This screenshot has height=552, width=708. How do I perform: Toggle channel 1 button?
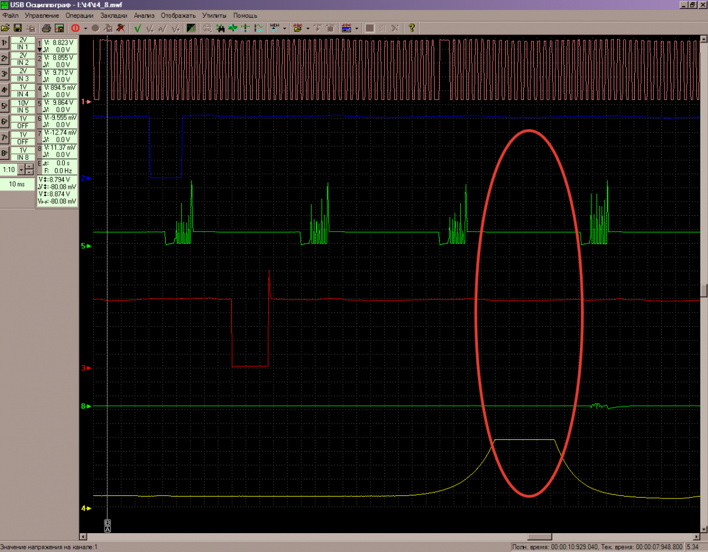(x=4, y=43)
